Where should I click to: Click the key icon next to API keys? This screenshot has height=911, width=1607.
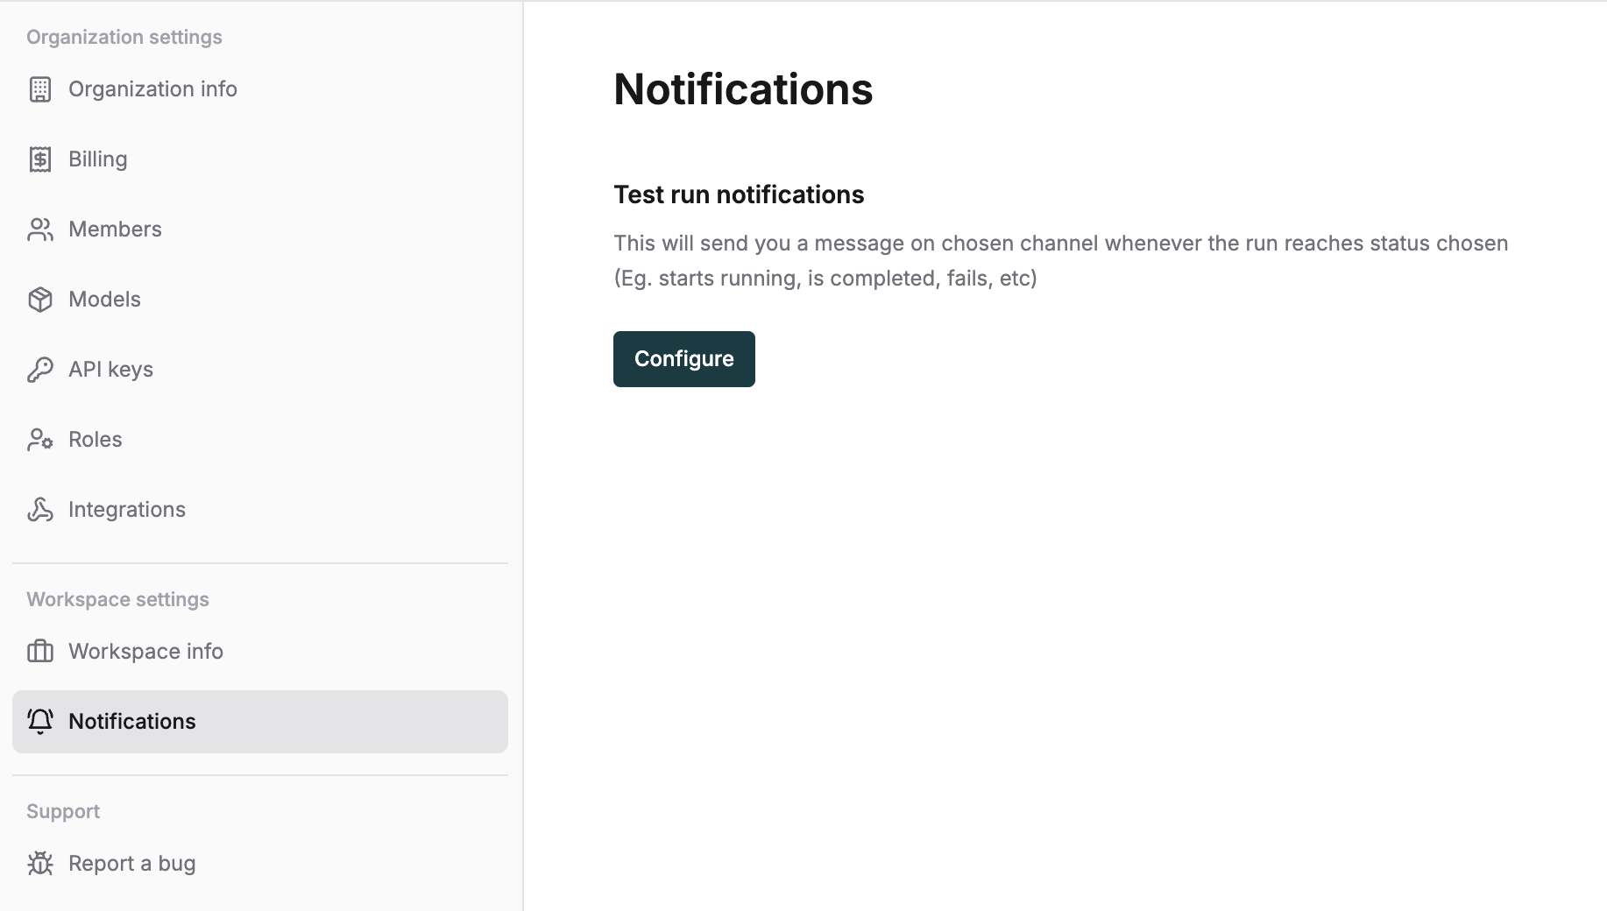tap(40, 369)
